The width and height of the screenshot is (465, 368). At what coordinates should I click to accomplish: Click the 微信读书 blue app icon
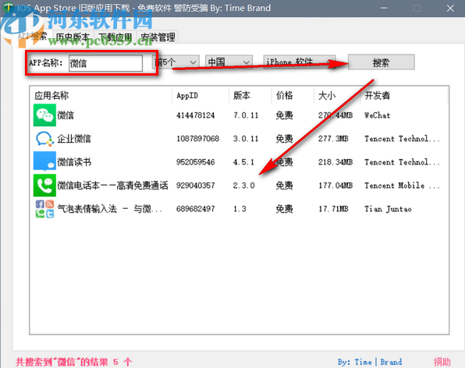[x=44, y=161]
